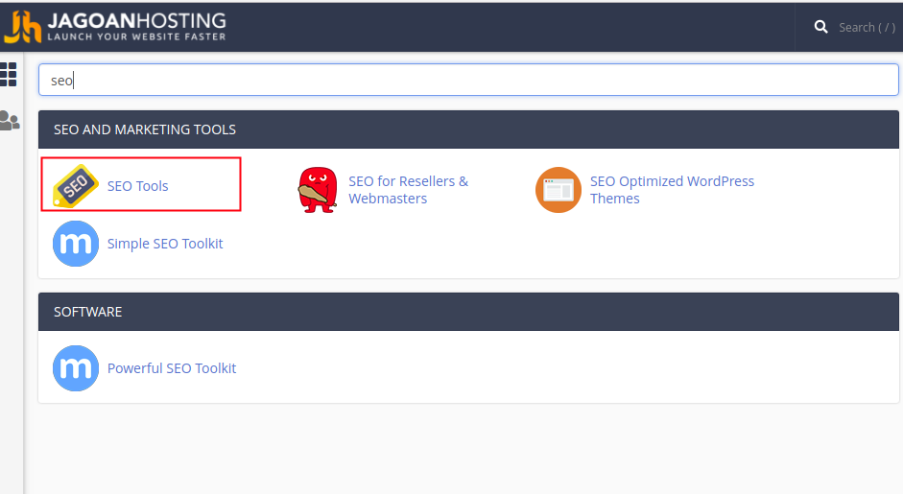Screen dimensions: 903x494
Task: Click the yellow SEO tag icon
Action: click(x=76, y=185)
